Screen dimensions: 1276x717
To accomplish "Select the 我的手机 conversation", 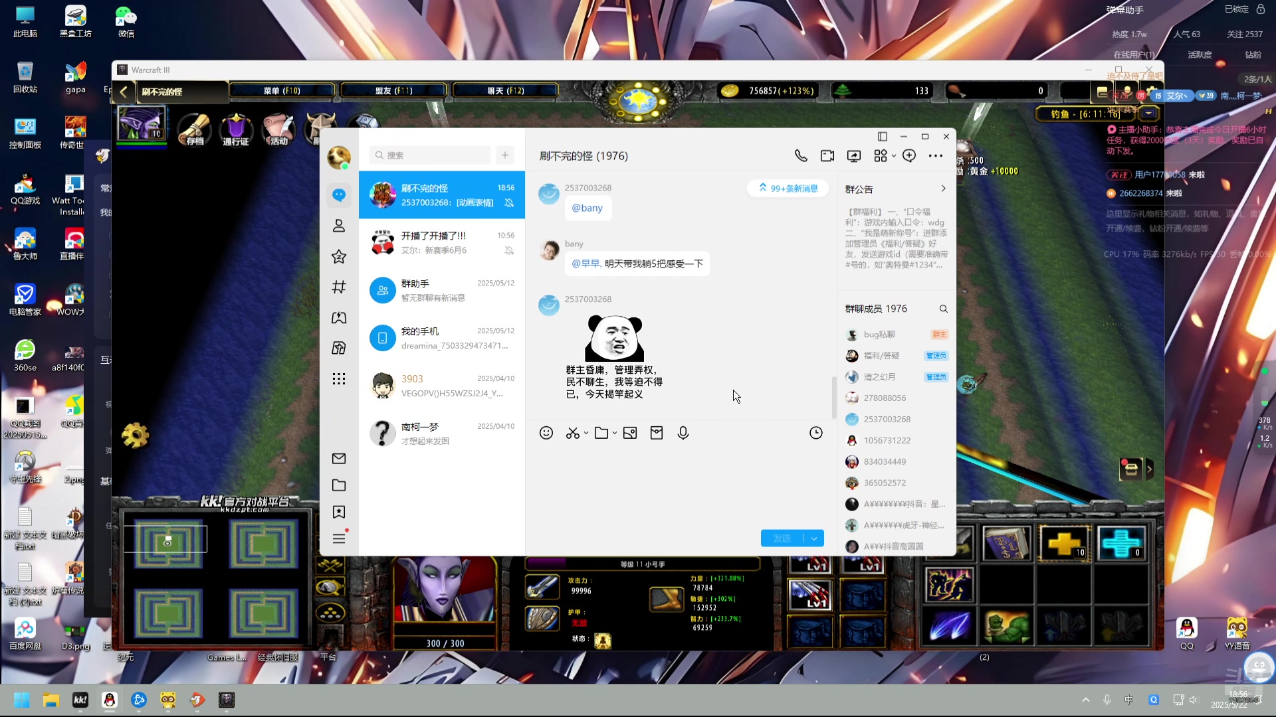I will [x=442, y=339].
